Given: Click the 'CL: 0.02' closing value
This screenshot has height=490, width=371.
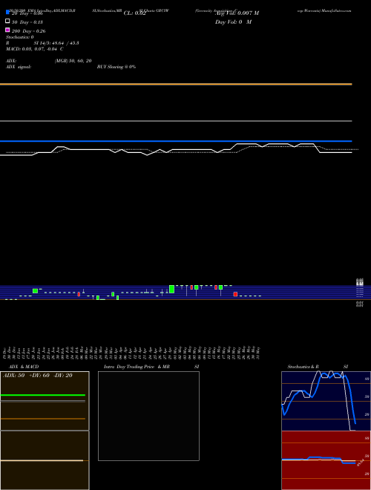Looking at the screenshot, I should click(x=134, y=13).
